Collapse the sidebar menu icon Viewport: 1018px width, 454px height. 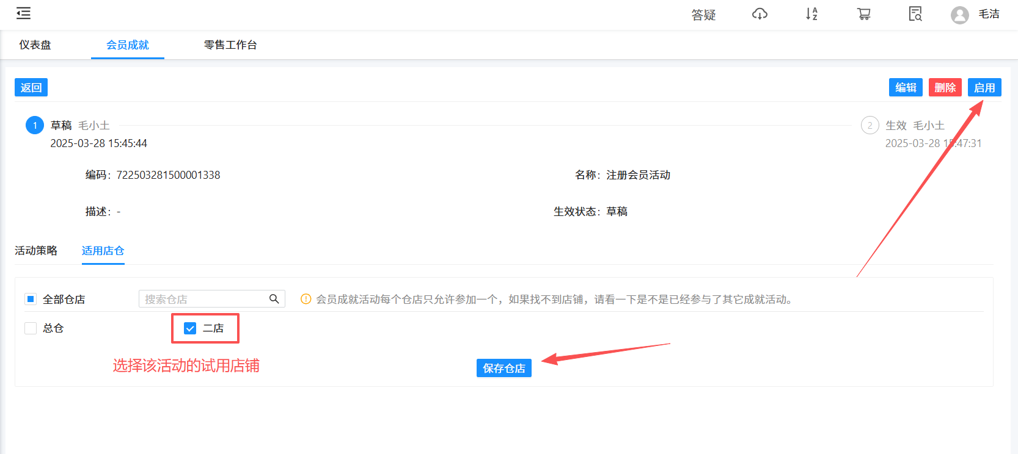23,13
